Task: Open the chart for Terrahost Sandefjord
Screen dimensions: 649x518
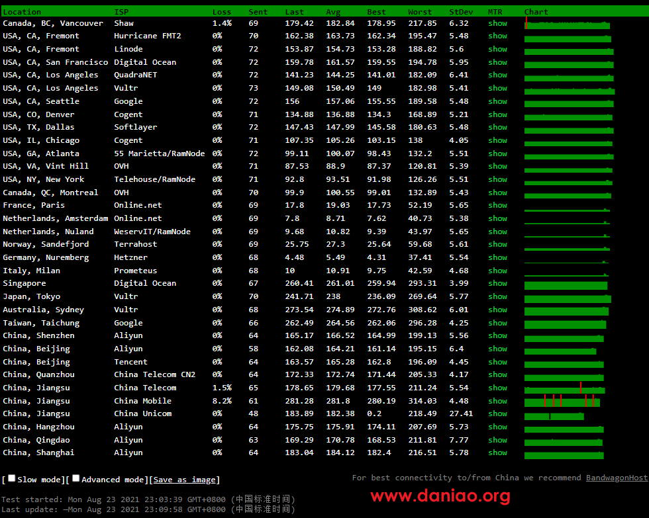Action: tap(567, 248)
